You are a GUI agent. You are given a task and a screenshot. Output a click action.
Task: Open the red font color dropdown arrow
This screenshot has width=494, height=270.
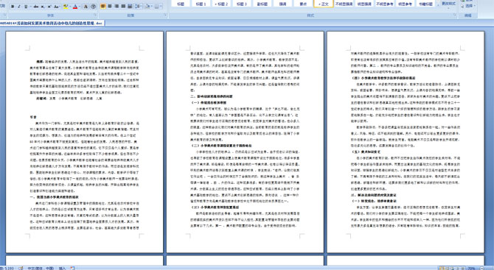coord(80,7)
